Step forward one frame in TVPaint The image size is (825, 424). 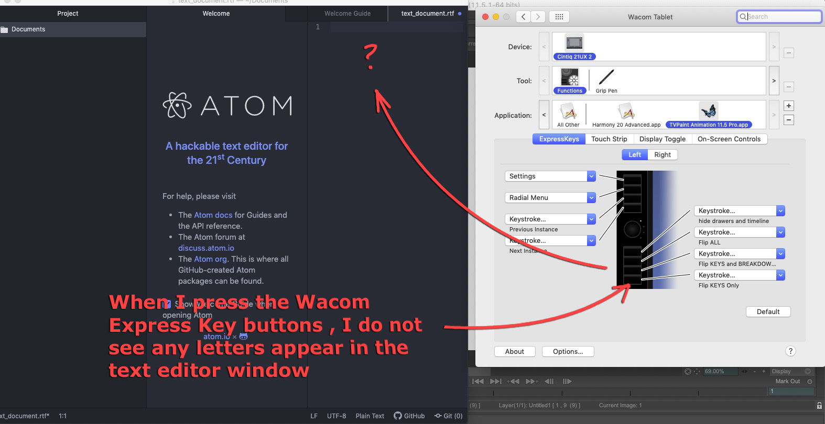[567, 381]
